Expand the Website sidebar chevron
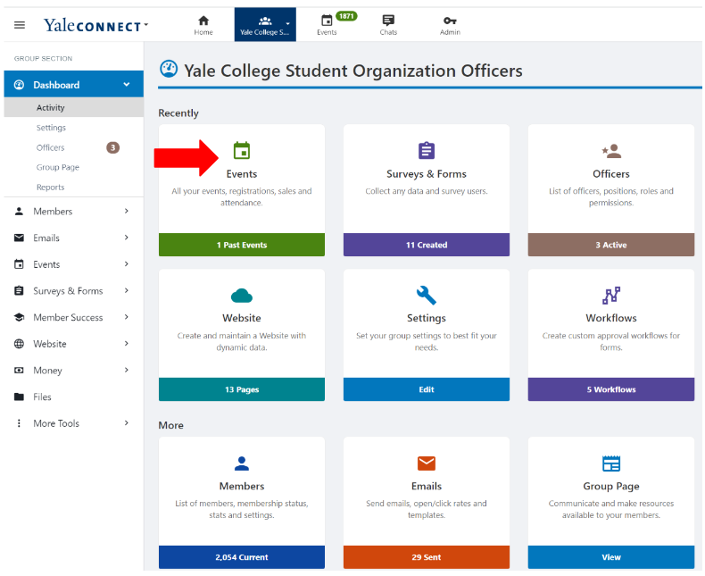Viewport: 705px width, 576px height. point(127,343)
